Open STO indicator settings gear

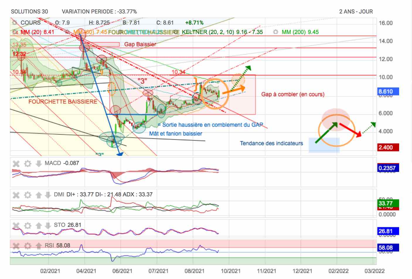[x=28, y=225]
